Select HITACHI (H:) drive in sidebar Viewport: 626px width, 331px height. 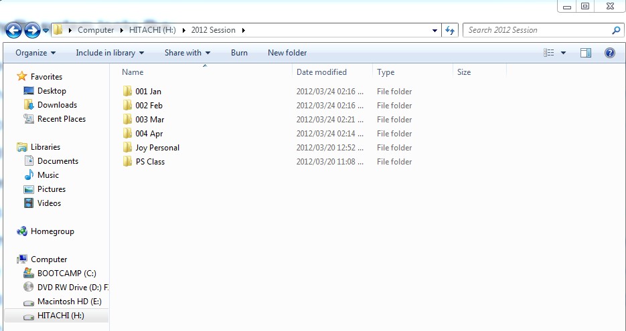pyautogui.click(x=61, y=316)
